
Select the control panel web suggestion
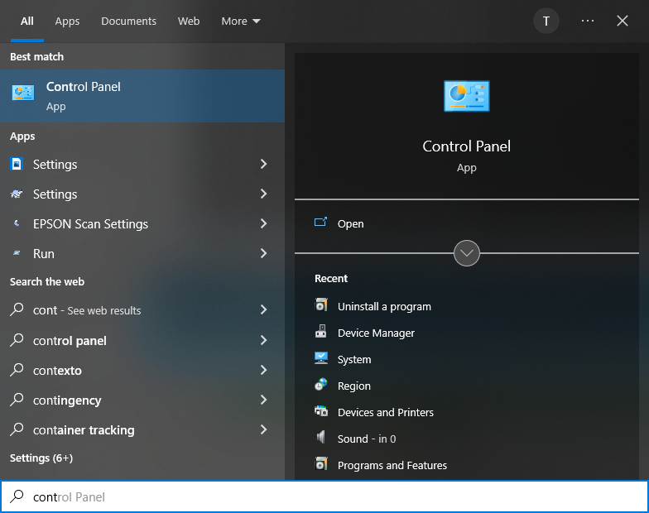point(142,341)
